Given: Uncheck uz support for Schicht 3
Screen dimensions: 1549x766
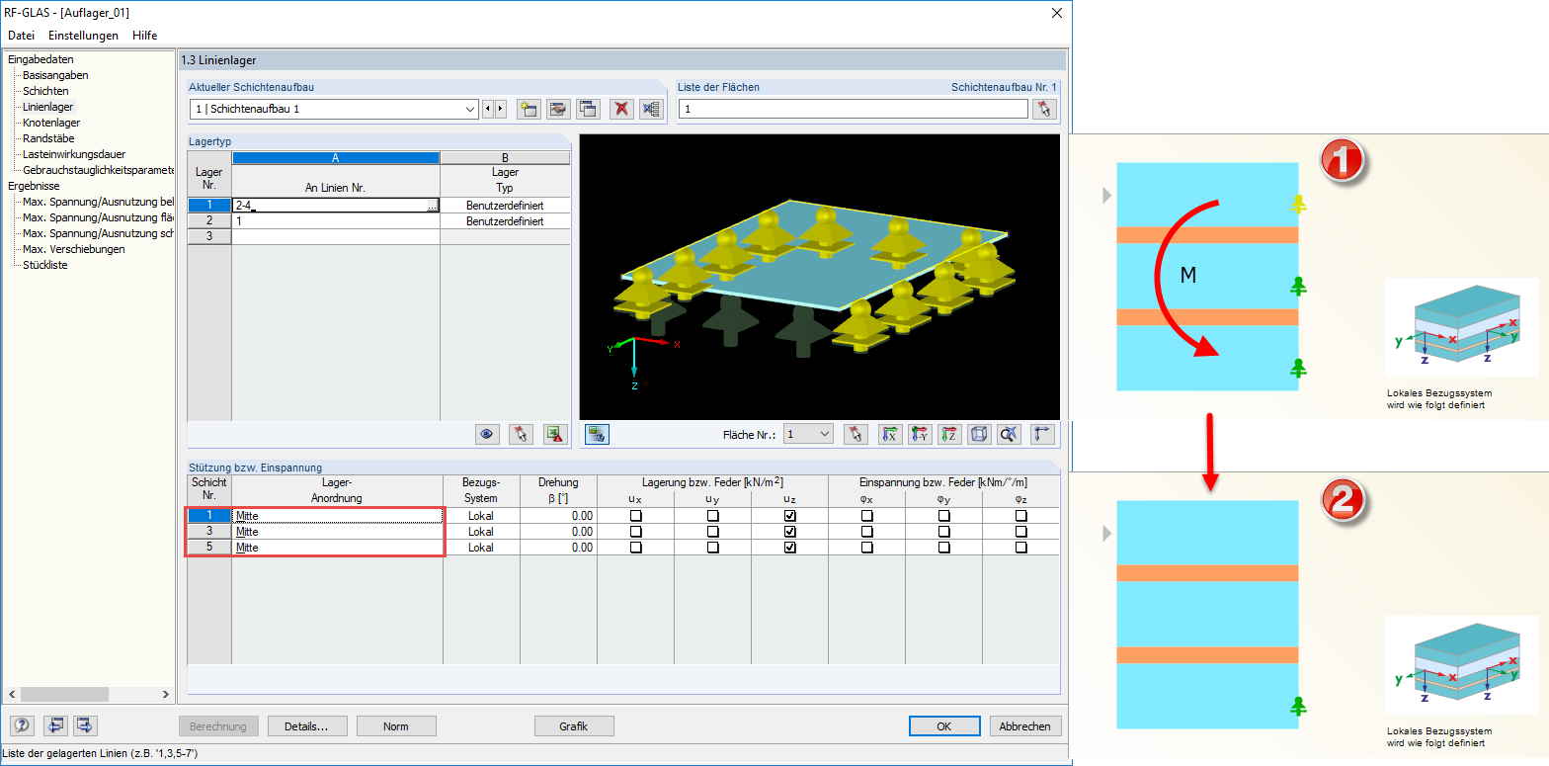Looking at the screenshot, I should tap(789, 532).
